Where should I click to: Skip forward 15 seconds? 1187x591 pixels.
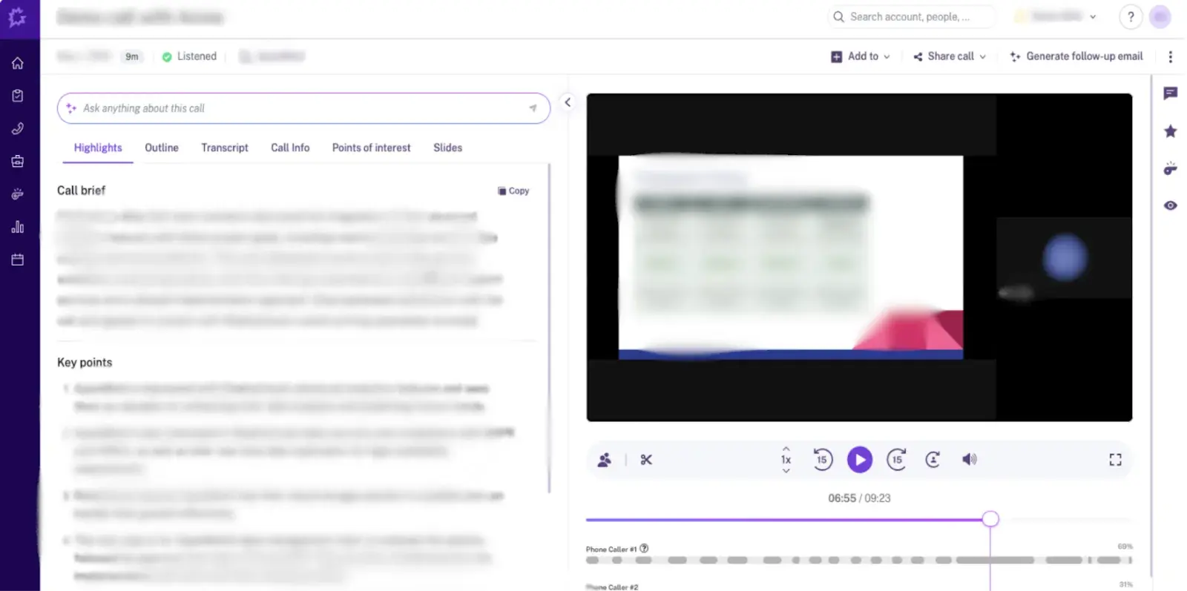point(897,460)
